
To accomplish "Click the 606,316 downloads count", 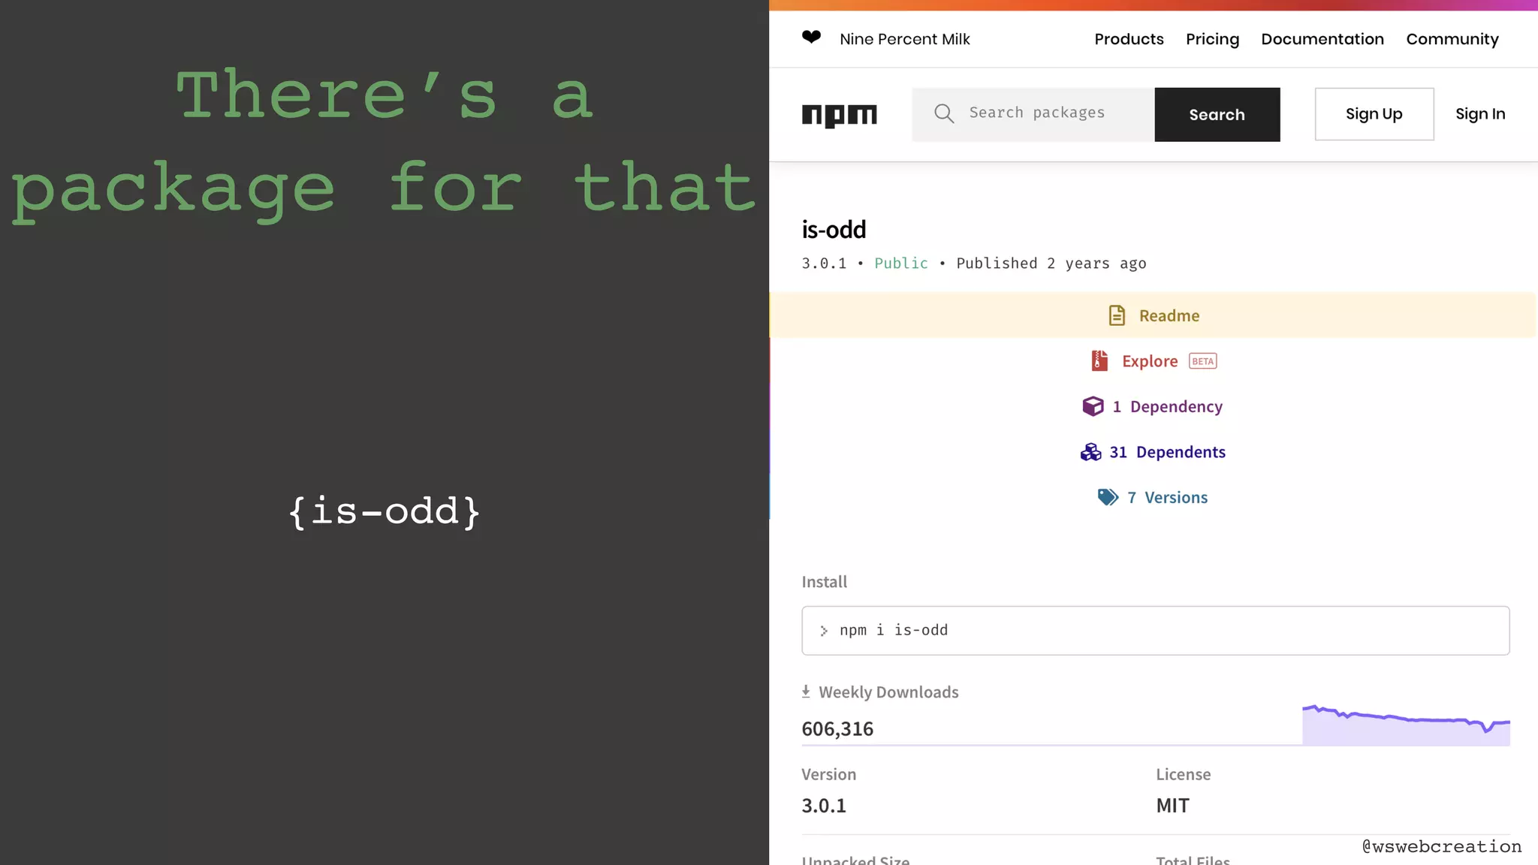I will click(x=837, y=728).
